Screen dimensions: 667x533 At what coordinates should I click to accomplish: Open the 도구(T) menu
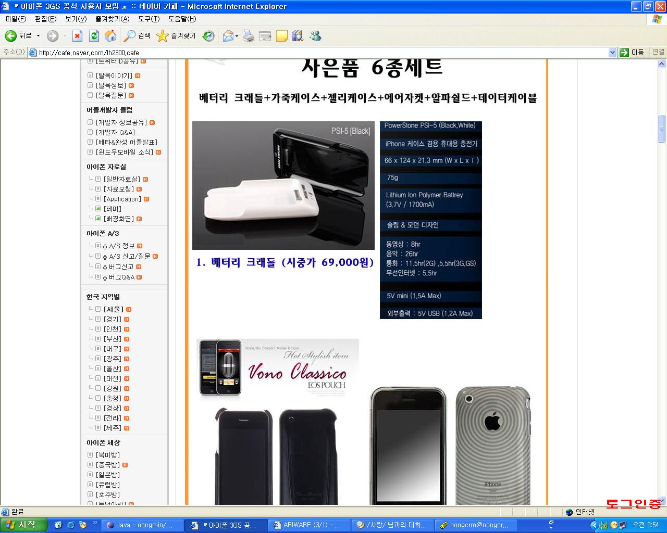click(149, 19)
